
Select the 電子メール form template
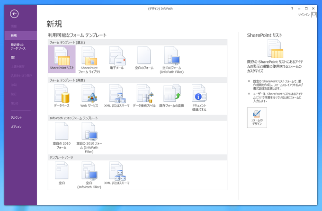click(116, 58)
